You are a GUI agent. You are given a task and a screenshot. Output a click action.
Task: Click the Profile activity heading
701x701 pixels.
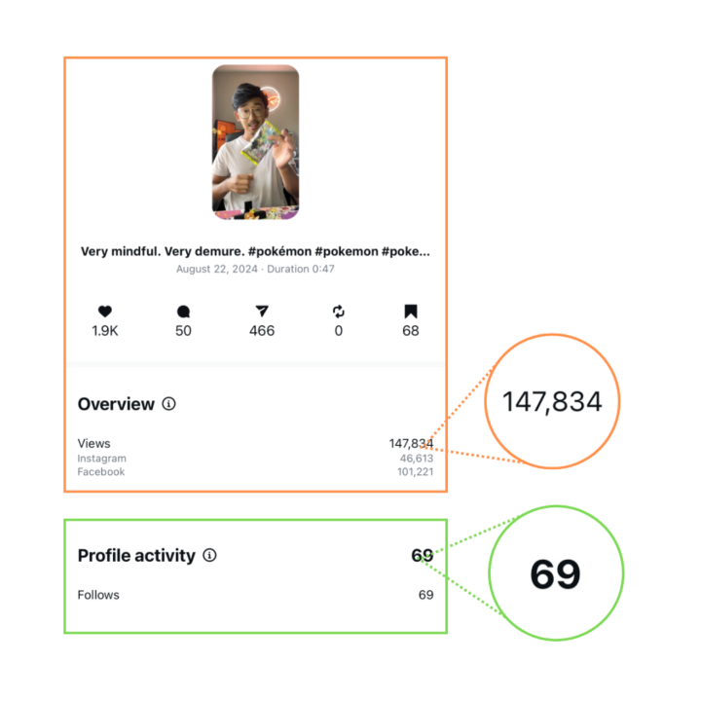click(x=136, y=556)
